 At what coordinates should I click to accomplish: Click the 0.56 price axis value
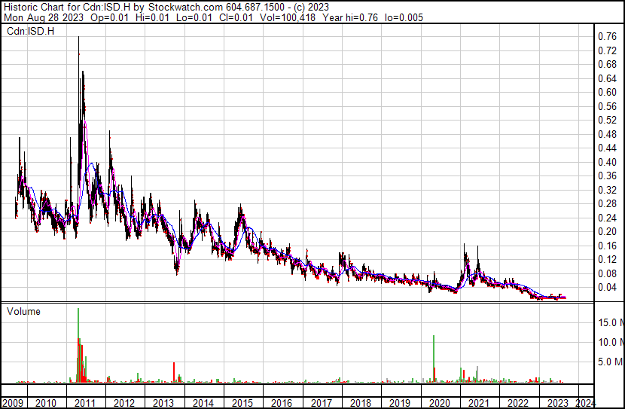pyautogui.click(x=608, y=106)
